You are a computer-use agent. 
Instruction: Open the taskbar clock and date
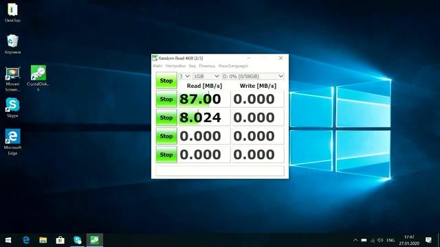(x=409, y=240)
